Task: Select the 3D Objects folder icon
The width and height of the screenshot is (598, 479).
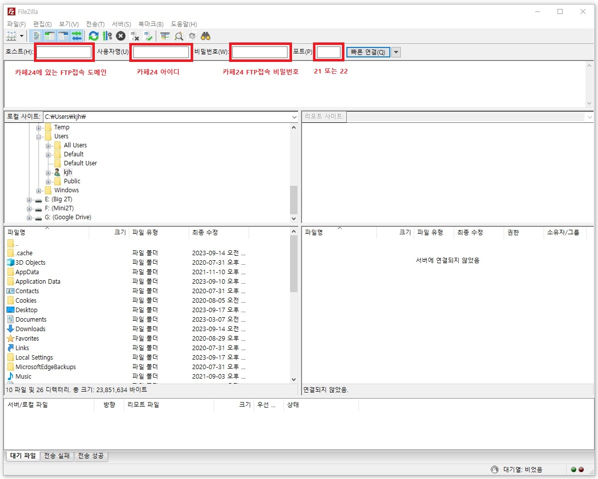Action: tap(10, 262)
